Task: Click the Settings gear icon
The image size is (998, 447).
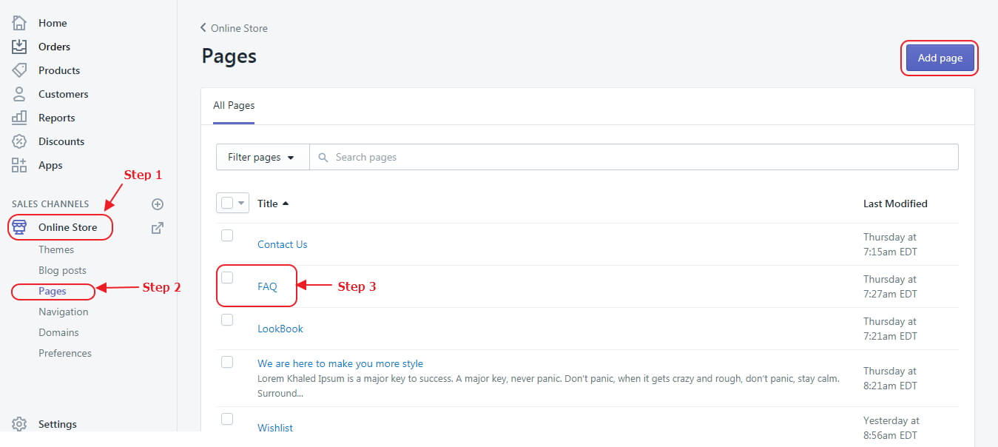Action: pos(20,424)
